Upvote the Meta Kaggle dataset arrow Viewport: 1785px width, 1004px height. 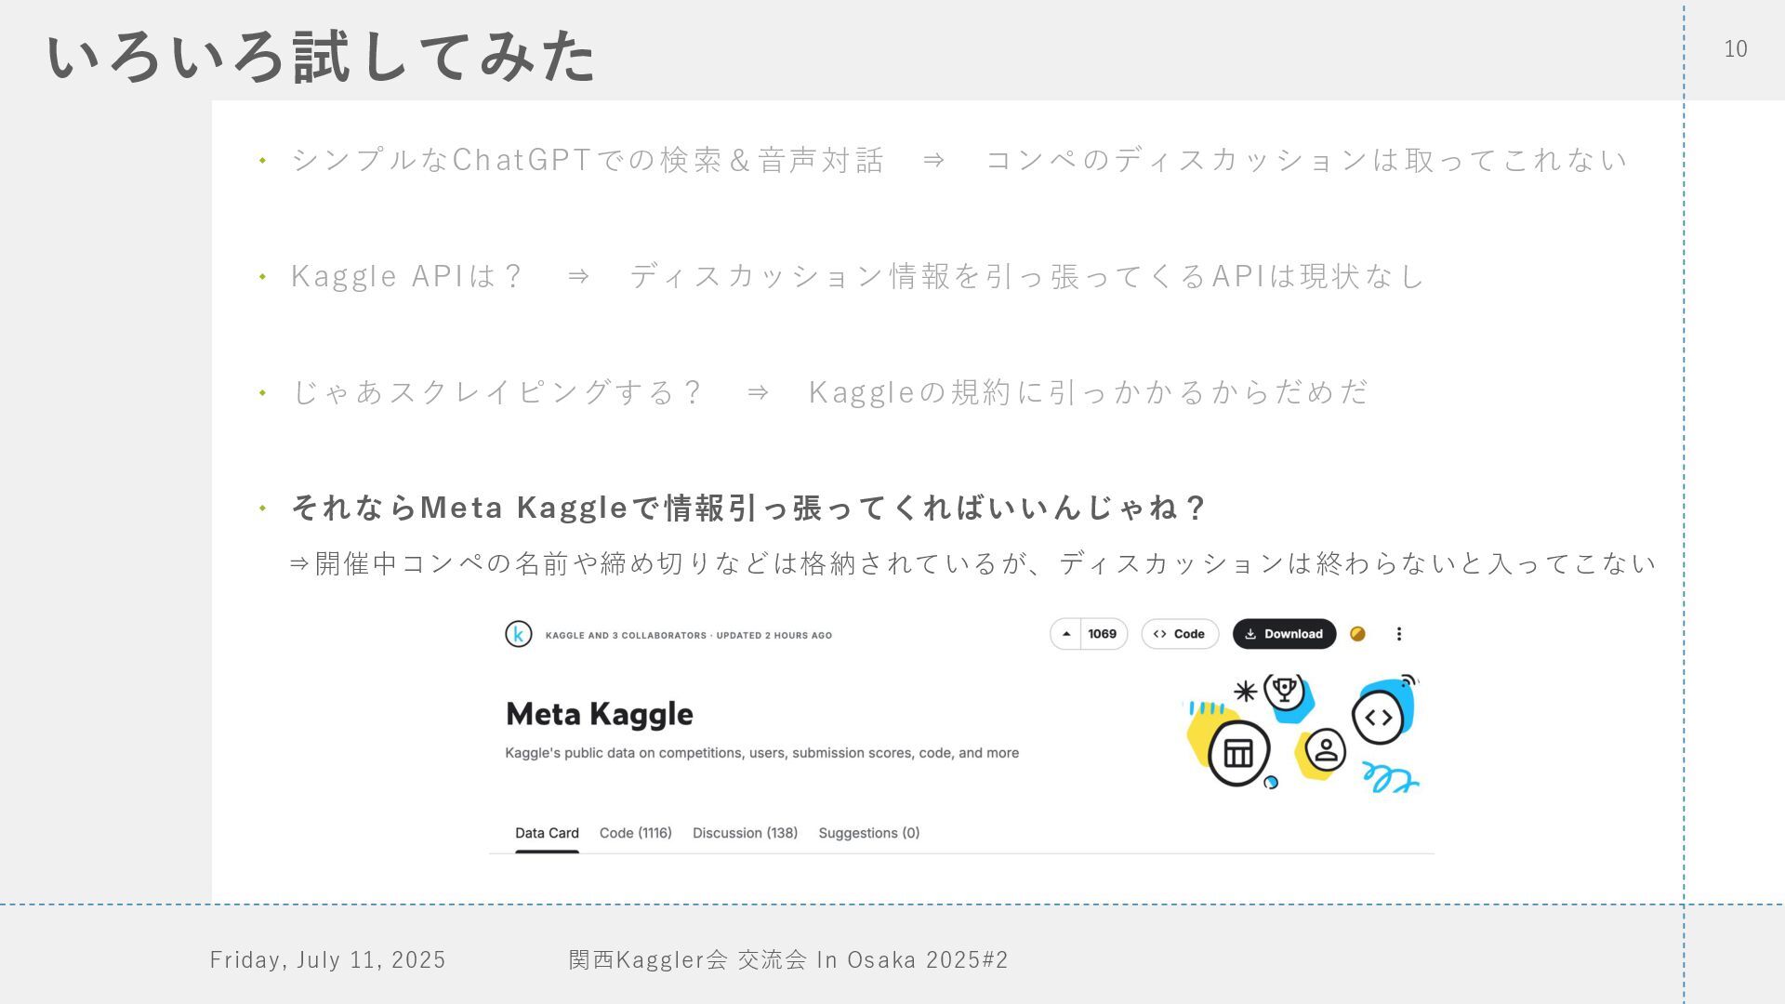tap(1066, 634)
